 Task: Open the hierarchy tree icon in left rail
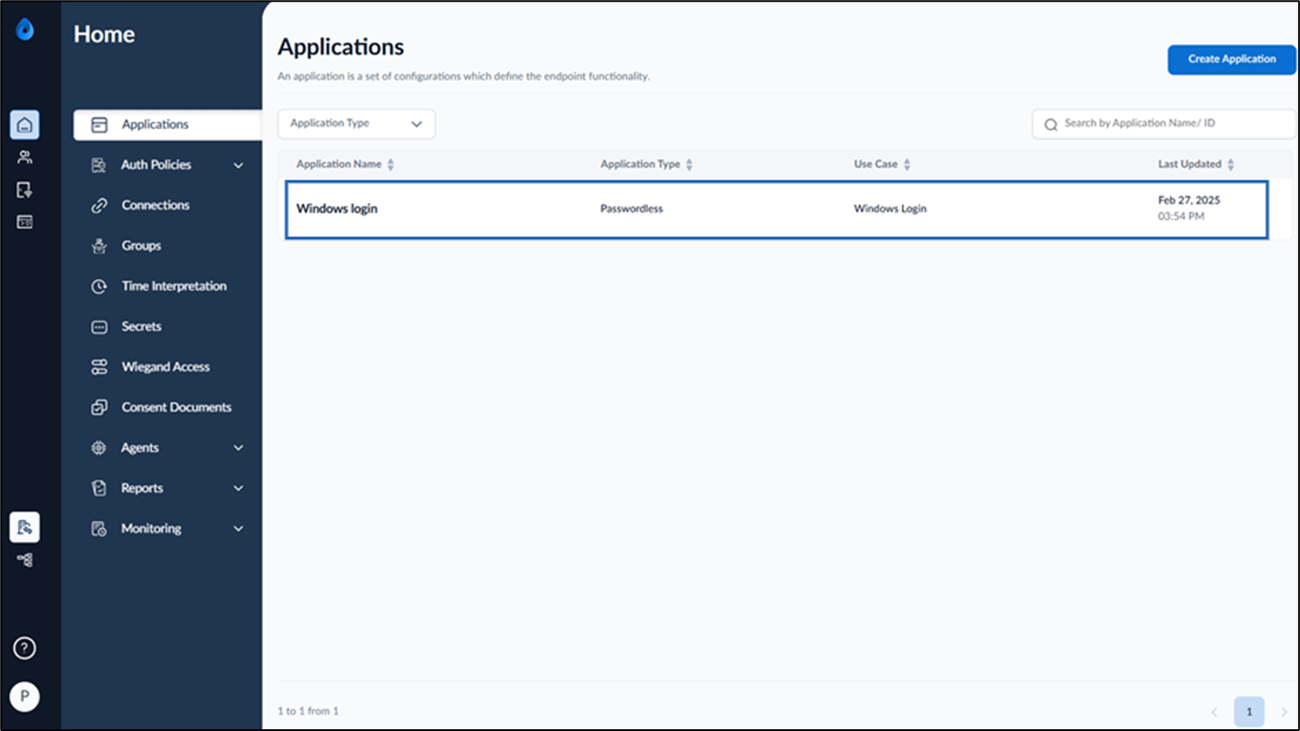[25, 560]
